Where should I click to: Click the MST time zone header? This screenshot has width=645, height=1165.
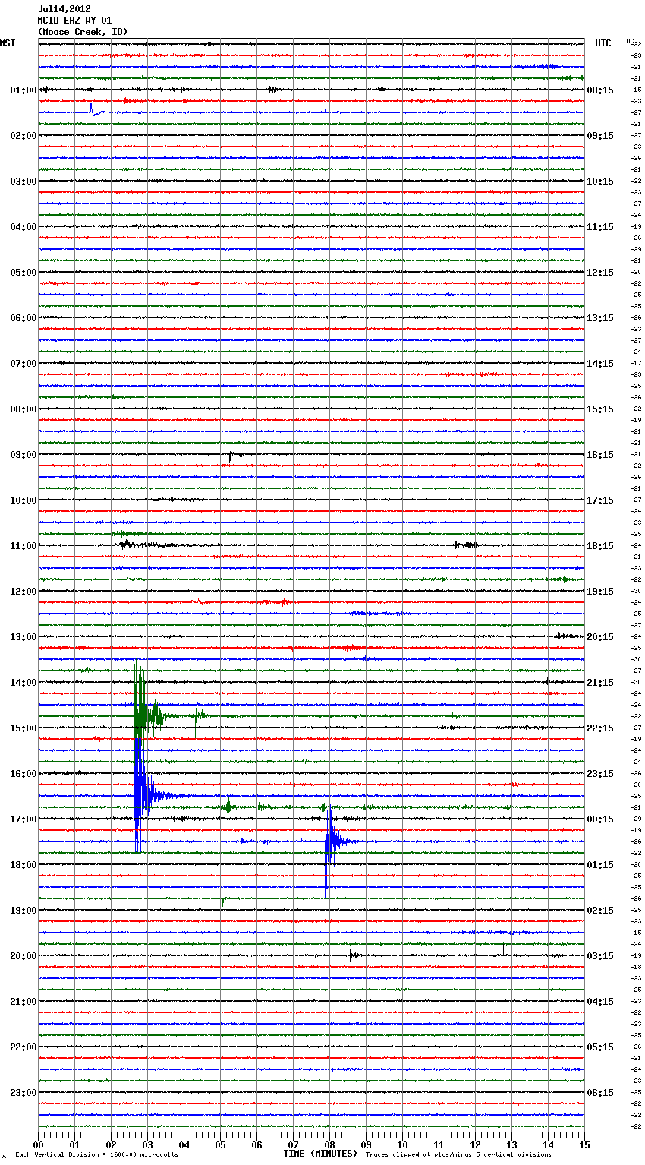tap(8, 43)
